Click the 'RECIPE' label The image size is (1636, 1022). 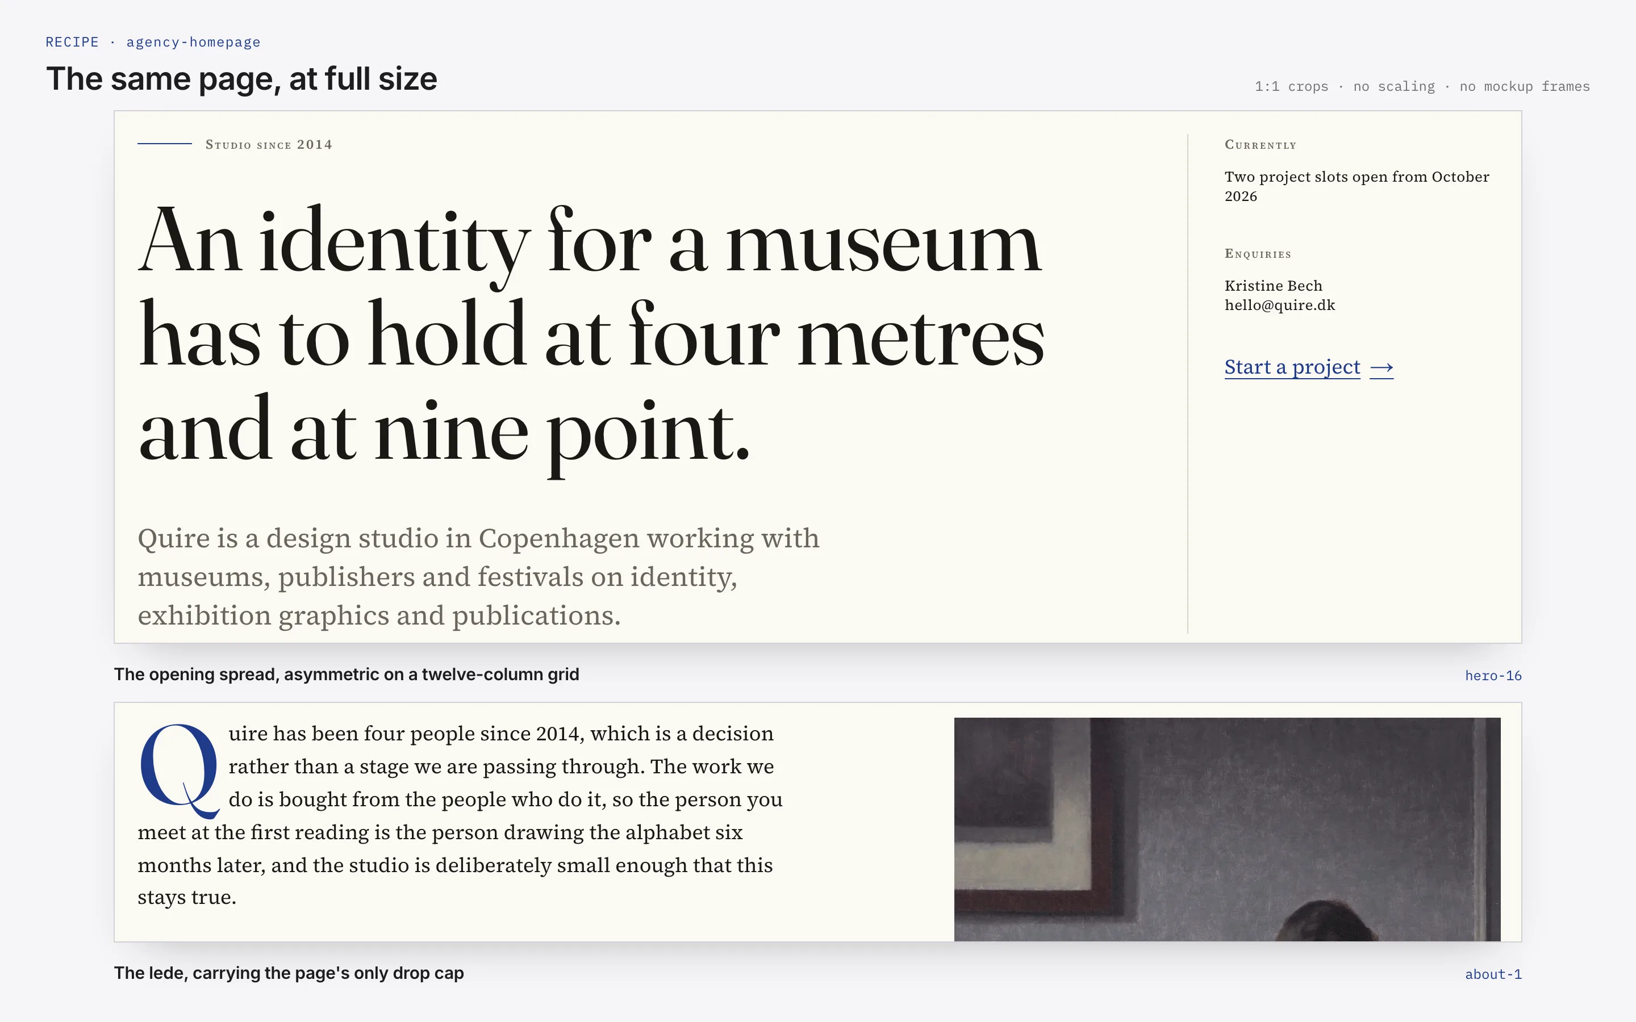point(72,42)
